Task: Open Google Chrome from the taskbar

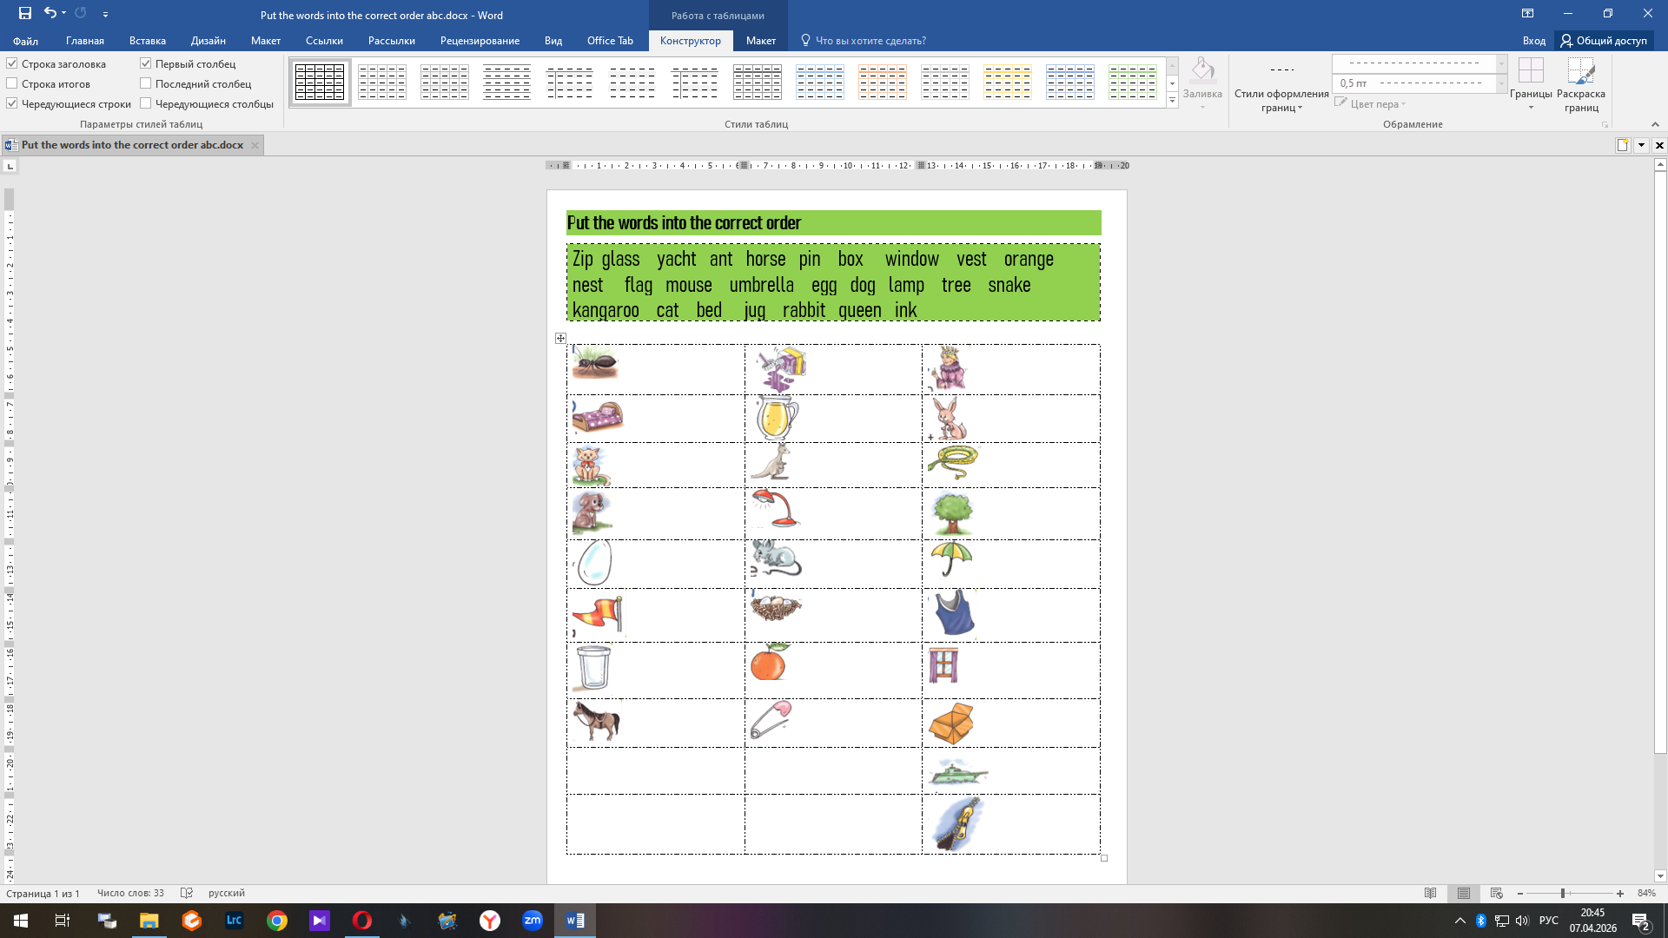Action: click(277, 921)
